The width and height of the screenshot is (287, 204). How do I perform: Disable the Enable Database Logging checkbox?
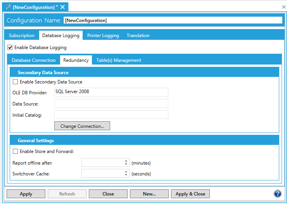[10, 48]
